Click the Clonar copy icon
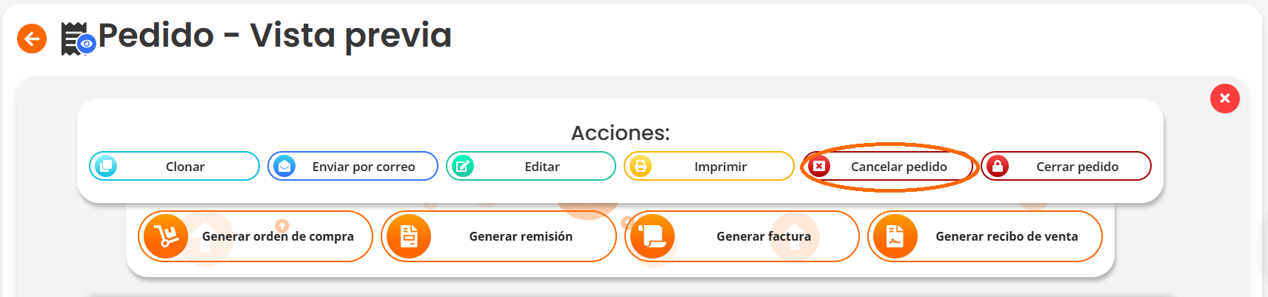The height and width of the screenshot is (297, 1268). tap(106, 166)
